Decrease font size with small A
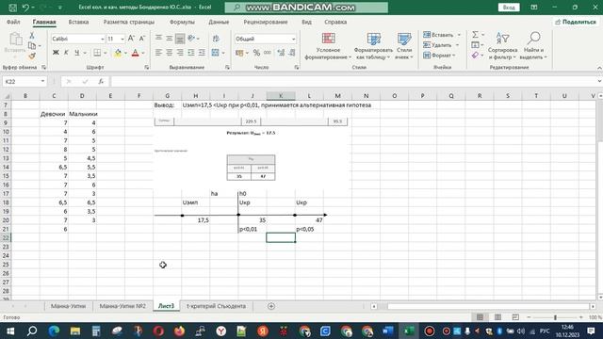603x339 pixels. coord(142,39)
